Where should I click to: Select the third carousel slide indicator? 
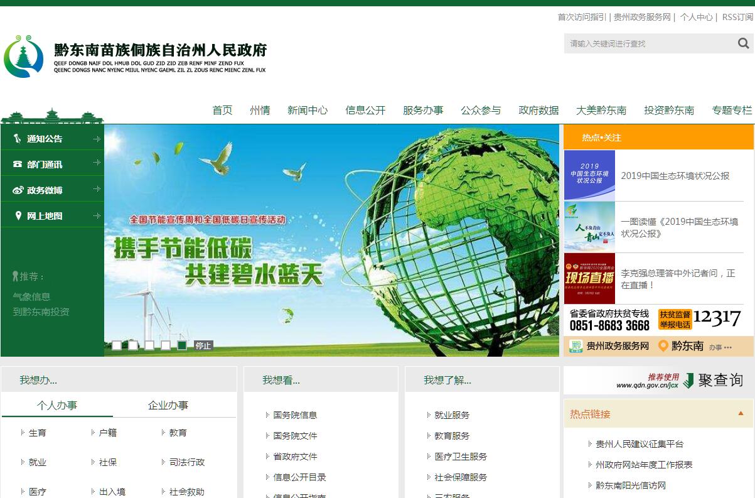point(149,345)
